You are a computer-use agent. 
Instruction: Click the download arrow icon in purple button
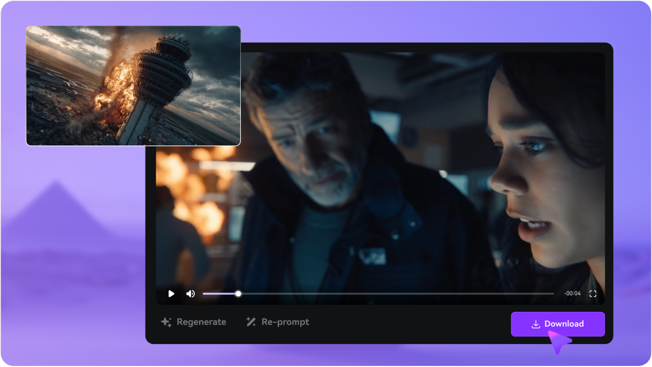[x=535, y=324]
